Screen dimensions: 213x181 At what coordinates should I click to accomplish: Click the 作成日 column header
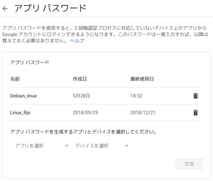coord(80,79)
